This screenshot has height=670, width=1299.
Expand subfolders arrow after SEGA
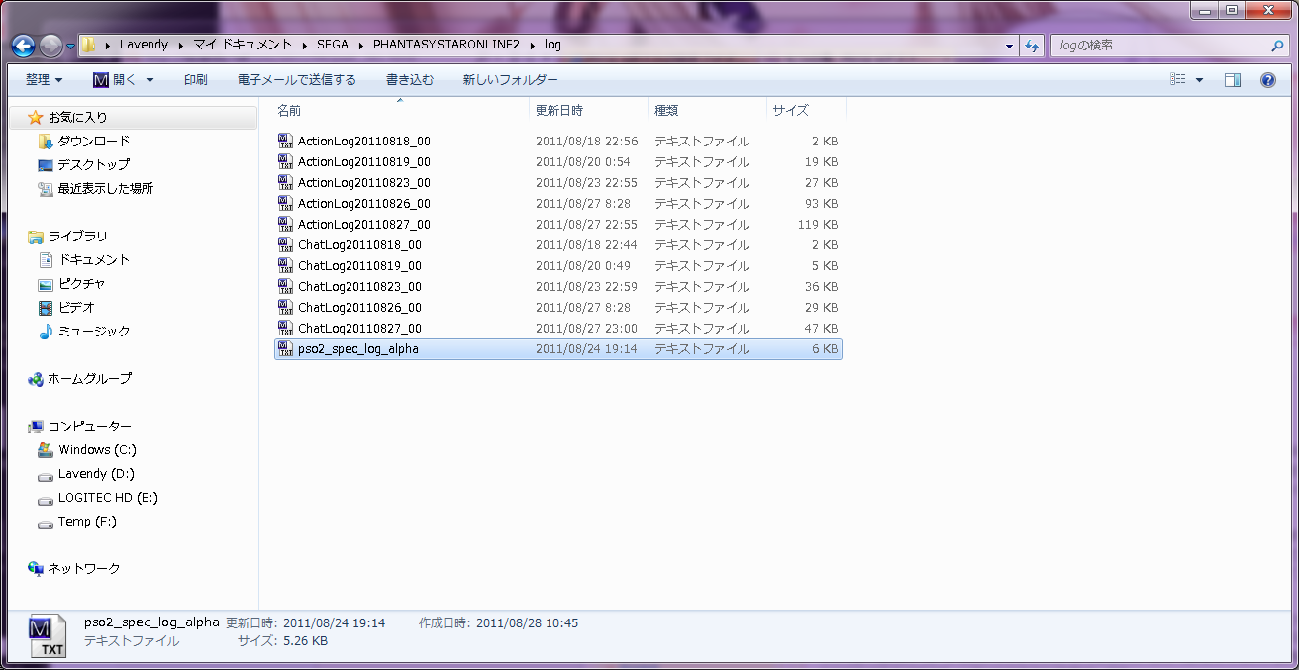(x=360, y=45)
